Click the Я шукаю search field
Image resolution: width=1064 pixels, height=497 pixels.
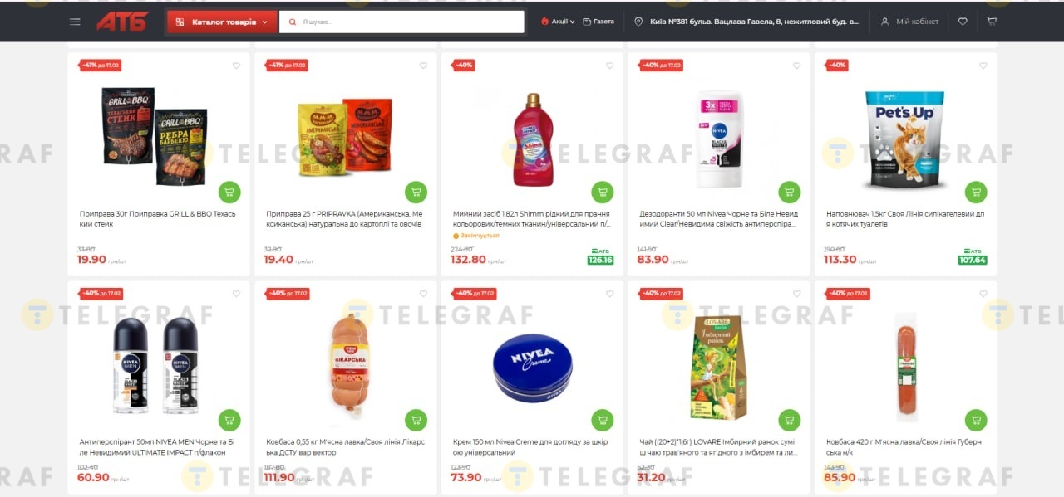401,22
